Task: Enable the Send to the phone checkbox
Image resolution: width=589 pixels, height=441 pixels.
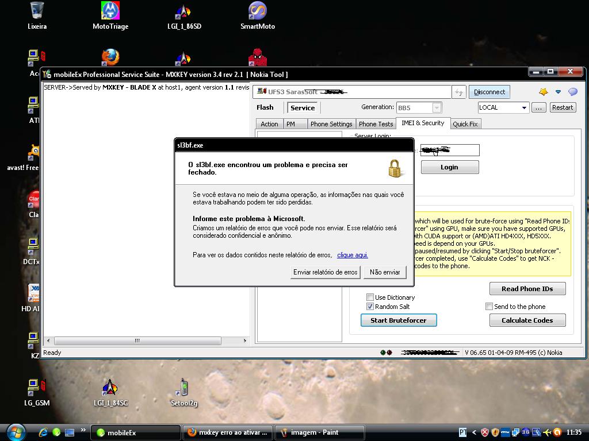Action: (489, 307)
